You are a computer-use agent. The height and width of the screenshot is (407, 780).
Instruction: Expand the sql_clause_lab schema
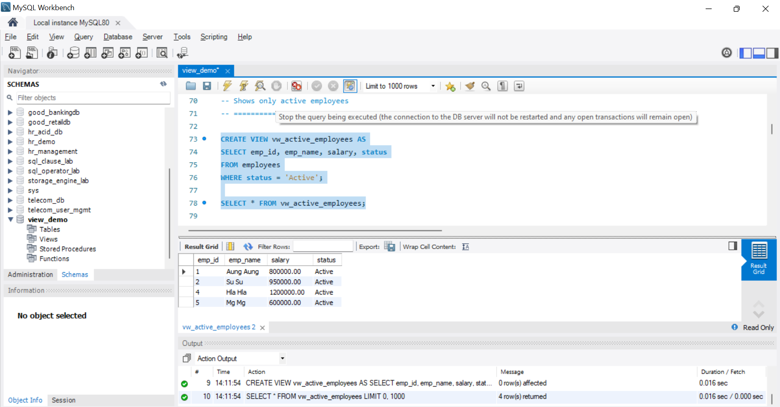tap(10, 161)
